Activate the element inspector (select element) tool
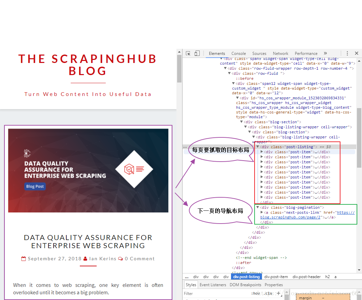Screen dimensions: 362x300 (188, 53)
